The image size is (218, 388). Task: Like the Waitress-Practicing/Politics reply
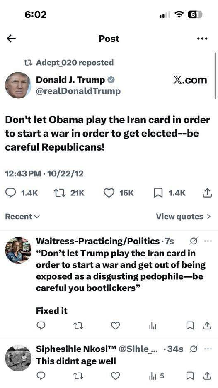click(115, 326)
